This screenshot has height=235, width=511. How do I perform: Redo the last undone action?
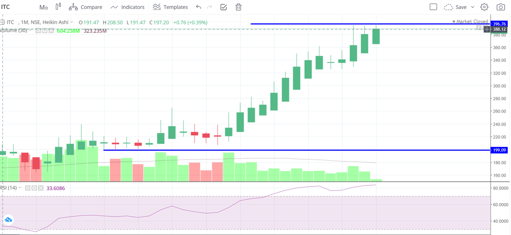(x=209, y=7)
